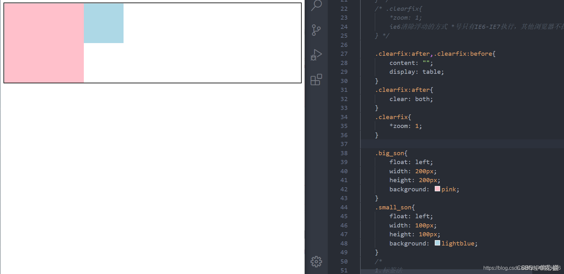
Task: Open the Source Control view
Action: [x=316, y=30]
